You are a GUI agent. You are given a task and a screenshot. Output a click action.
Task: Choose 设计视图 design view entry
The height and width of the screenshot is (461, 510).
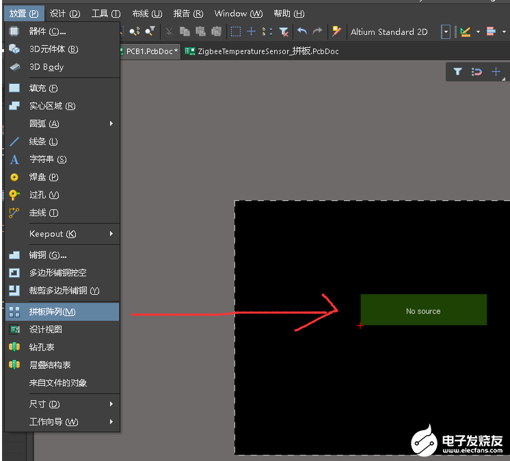click(x=62, y=330)
